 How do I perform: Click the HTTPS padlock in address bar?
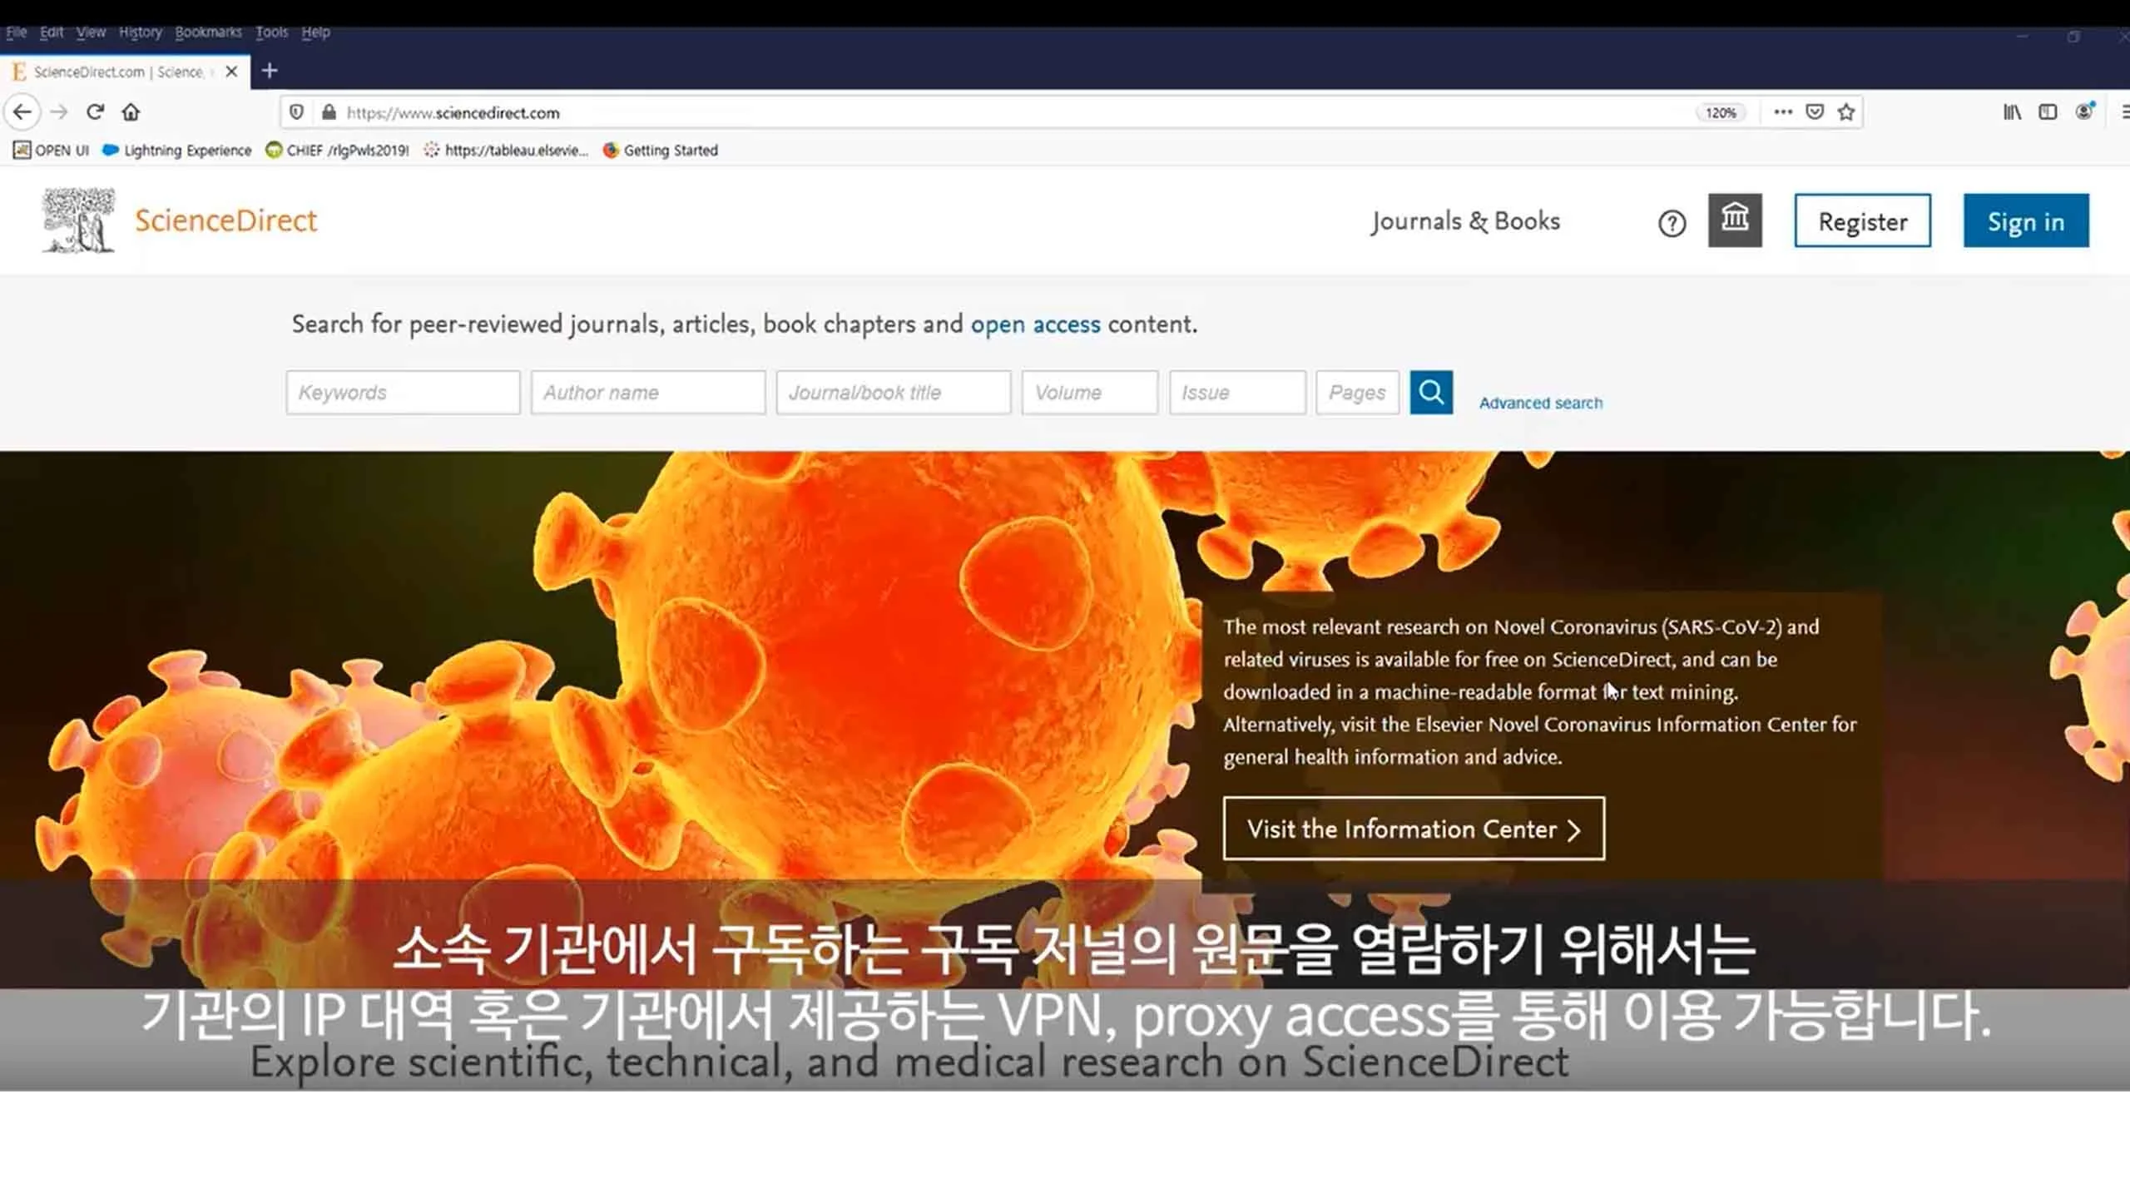click(x=328, y=111)
